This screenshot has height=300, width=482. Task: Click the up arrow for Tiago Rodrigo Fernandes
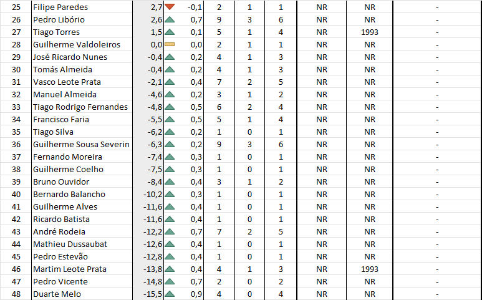click(170, 107)
